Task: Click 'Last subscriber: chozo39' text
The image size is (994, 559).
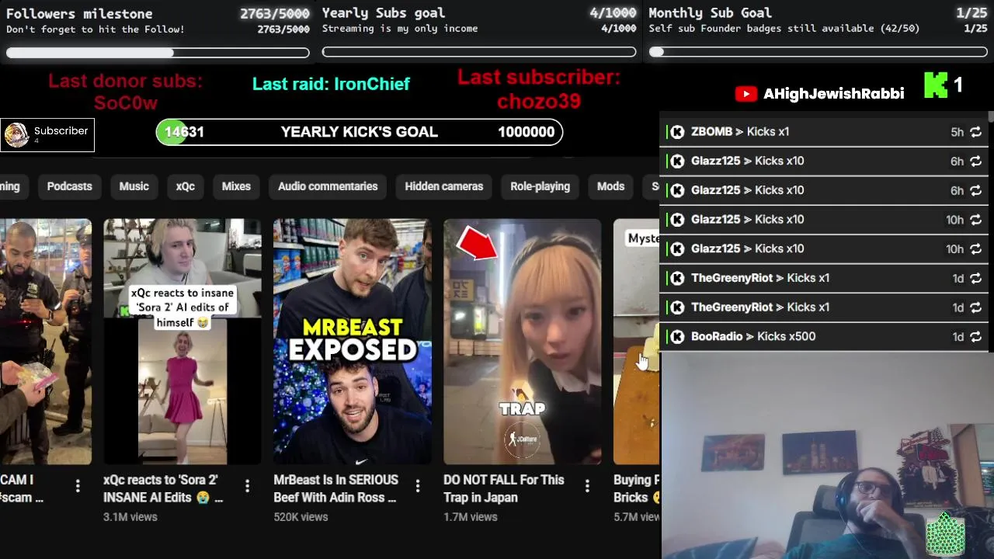Action: 539,89
